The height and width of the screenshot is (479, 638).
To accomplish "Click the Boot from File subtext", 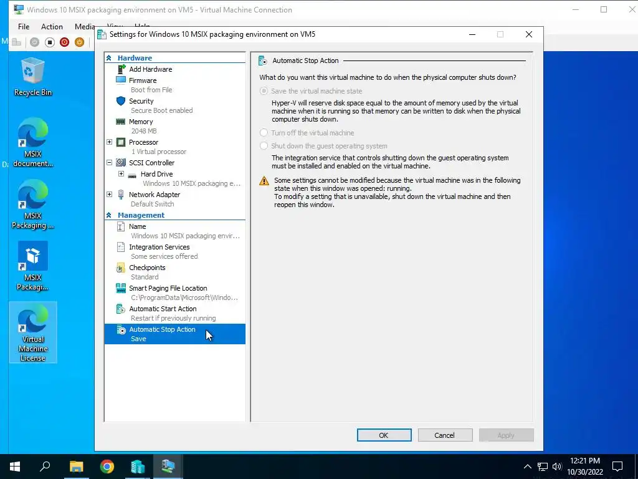I will (151, 90).
